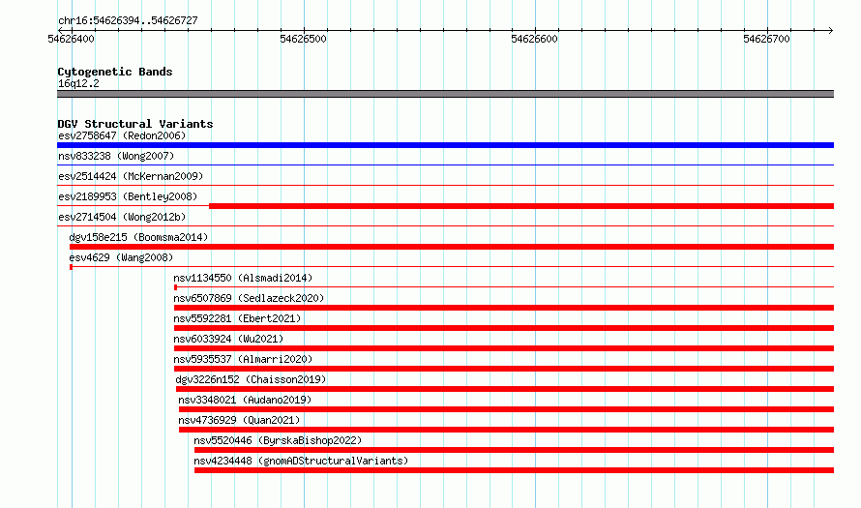Open nsv1134550 (Alsmadi2014) variant label
861x508 pixels.
coord(243,278)
